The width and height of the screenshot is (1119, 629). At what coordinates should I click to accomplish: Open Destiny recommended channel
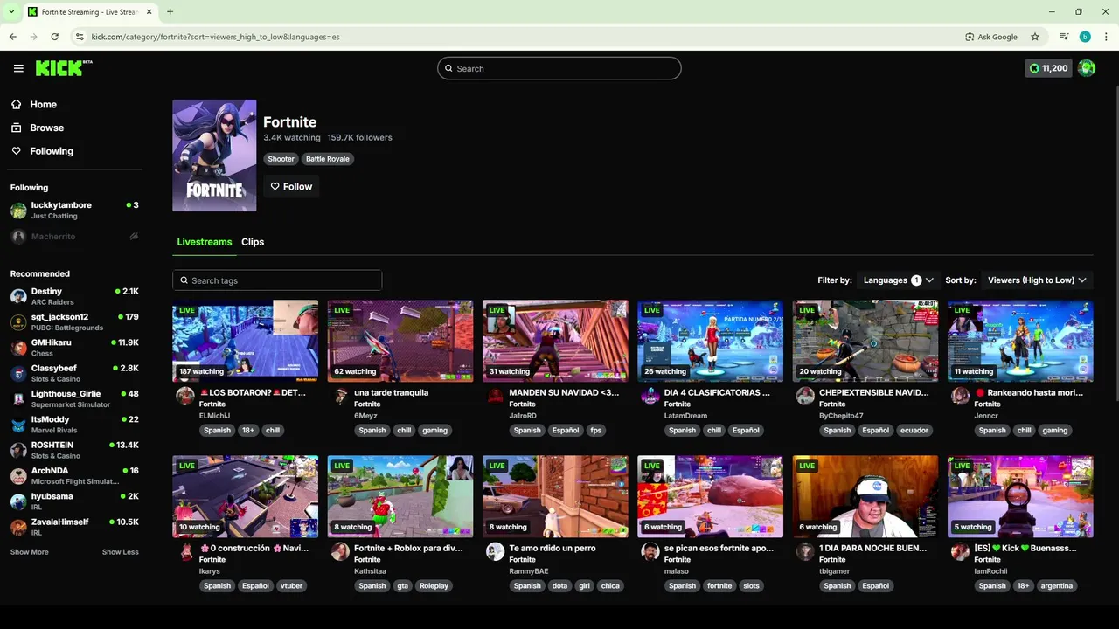[x=74, y=296]
